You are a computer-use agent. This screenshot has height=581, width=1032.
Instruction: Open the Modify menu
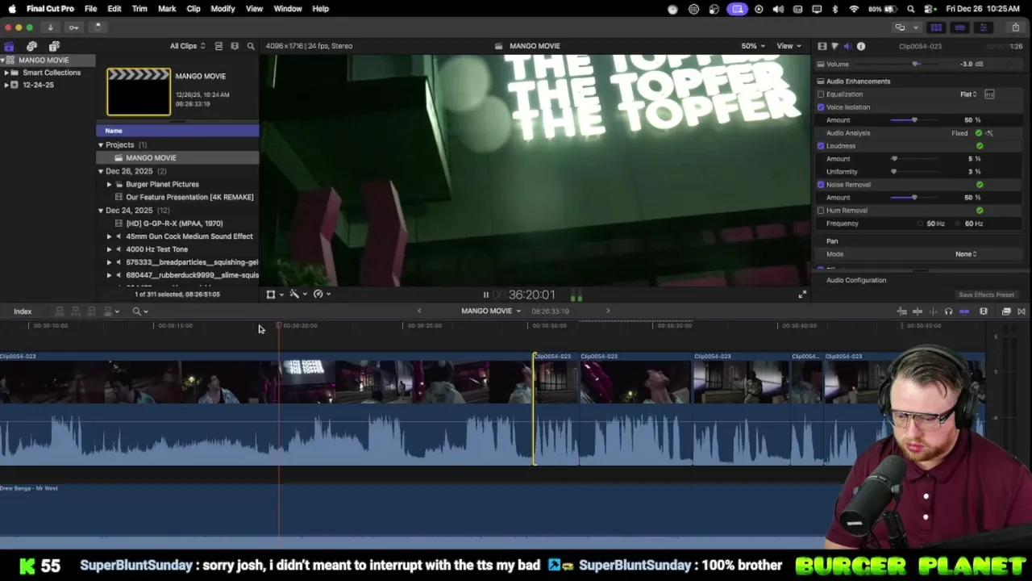coord(223,9)
